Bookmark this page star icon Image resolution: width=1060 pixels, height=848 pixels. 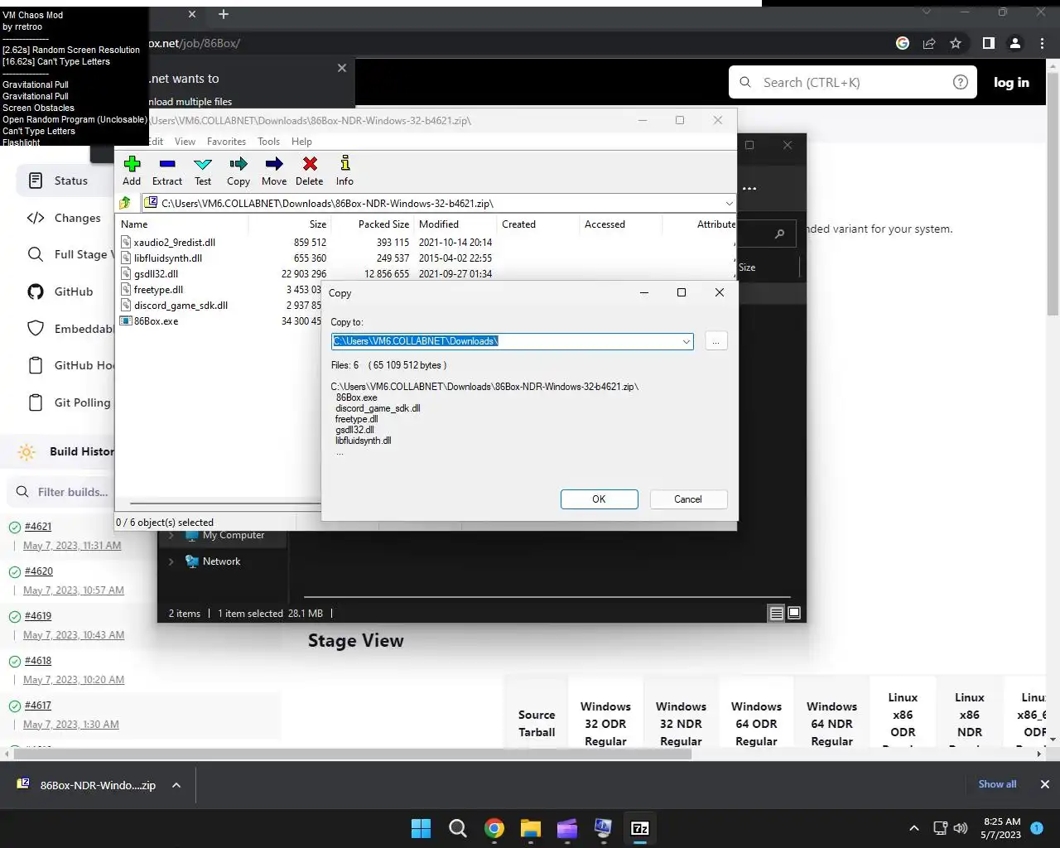coord(956,43)
